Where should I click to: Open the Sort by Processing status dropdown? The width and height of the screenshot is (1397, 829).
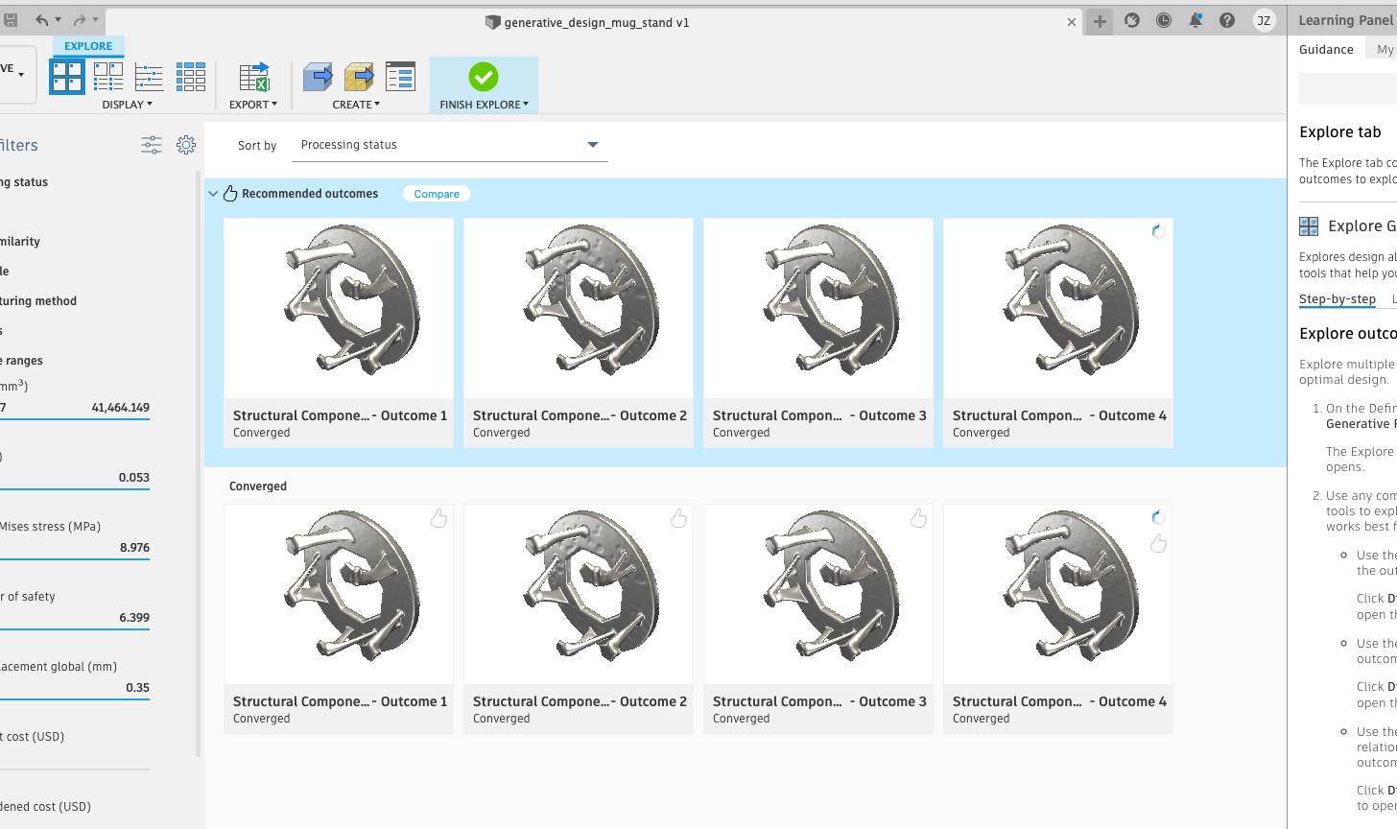pyautogui.click(x=450, y=145)
